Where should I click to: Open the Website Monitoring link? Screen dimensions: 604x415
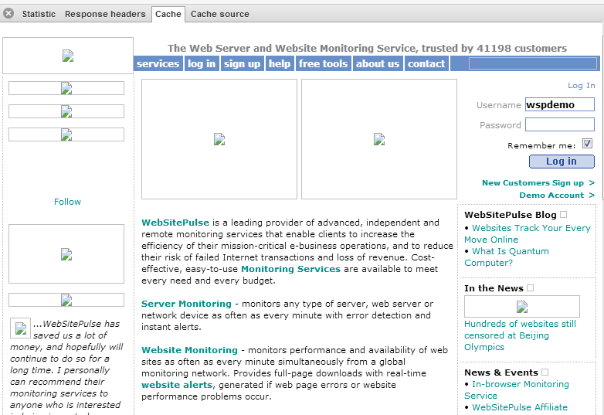(x=189, y=350)
